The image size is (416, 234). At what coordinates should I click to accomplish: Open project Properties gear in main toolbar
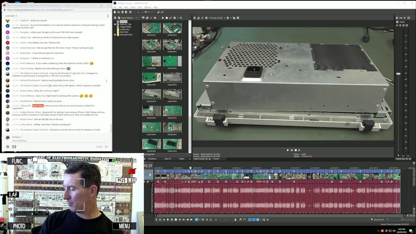coord(130,12)
